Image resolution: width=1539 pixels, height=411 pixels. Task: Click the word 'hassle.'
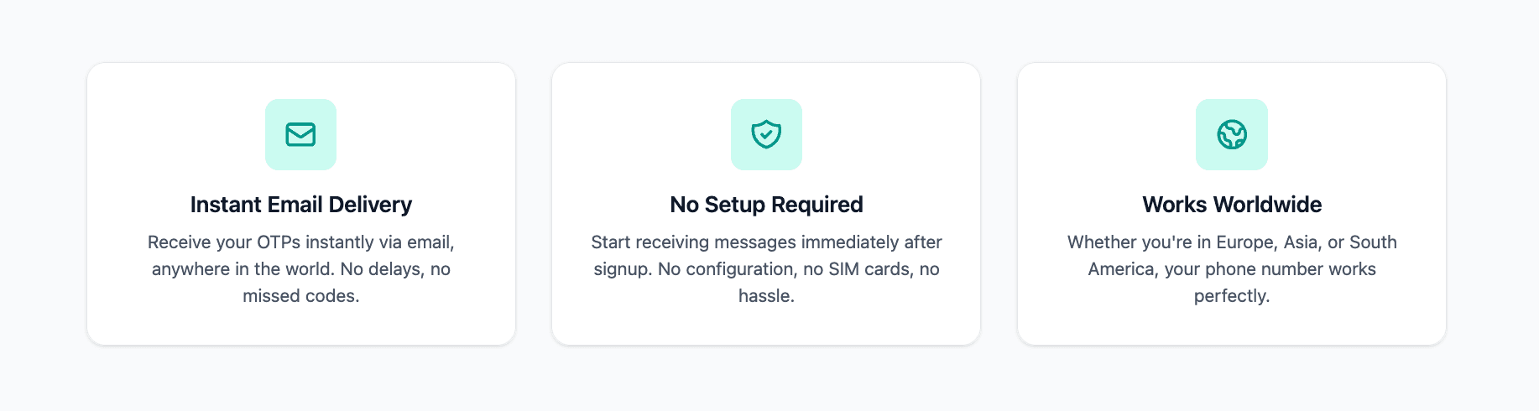[766, 296]
